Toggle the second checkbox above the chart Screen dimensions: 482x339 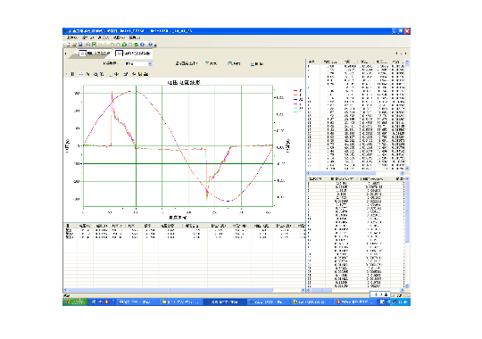pyautogui.click(x=229, y=63)
